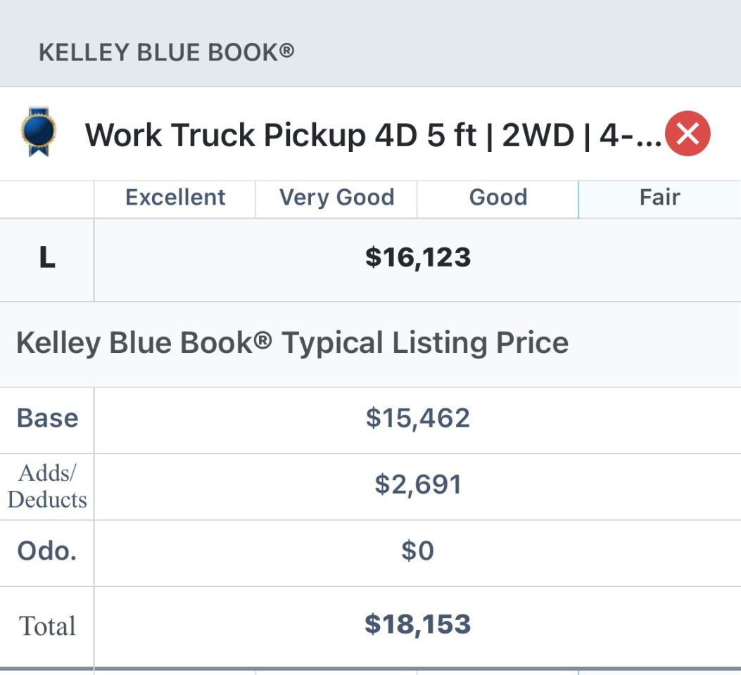
Task: Click the truncated 4-... engine text
Action: [x=630, y=134]
